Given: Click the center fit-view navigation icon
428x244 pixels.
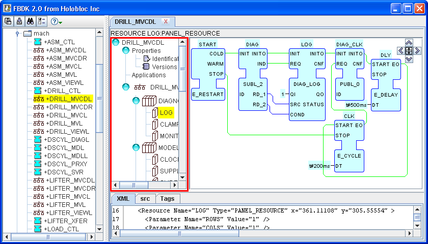Looking at the screenshot, I should (x=409, y=51).
